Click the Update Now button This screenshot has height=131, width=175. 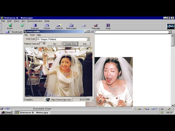coord(71,44)
